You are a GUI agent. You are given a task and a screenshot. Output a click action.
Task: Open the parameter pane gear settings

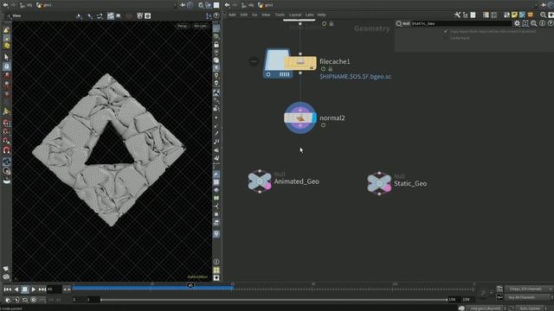tap(518, 23)
